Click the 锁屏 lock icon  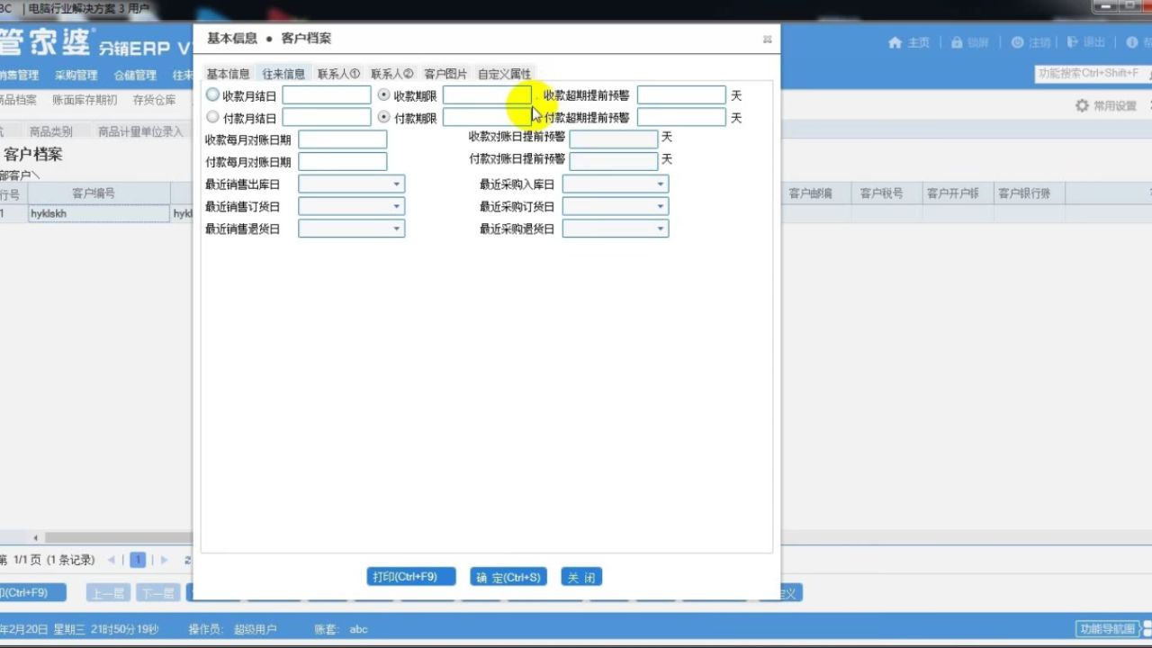click(x=957, y=42)
